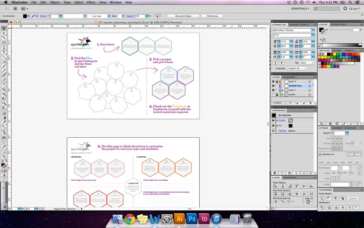364x228 pixels.
Task: Delete selected layer with trash icon
Action: tap(310, 103)
